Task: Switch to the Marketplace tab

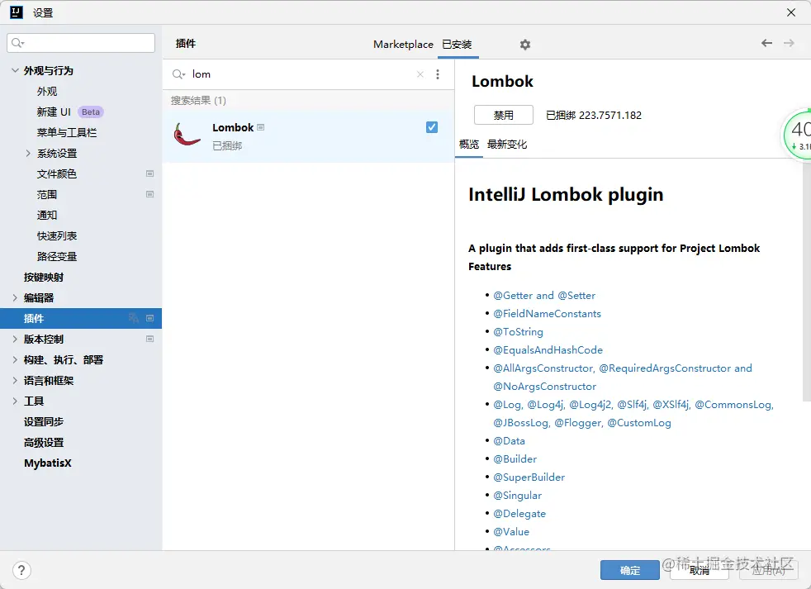Action: pyautogui.click(x=403, y=45)
